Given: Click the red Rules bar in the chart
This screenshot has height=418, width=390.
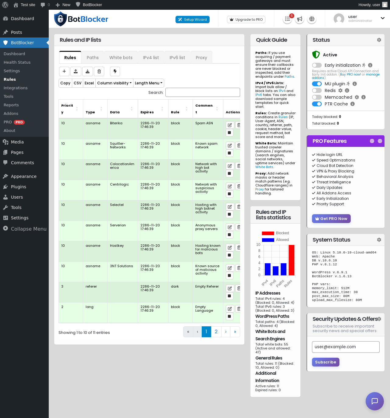Looking at the screenshot, I should [292, 260].
